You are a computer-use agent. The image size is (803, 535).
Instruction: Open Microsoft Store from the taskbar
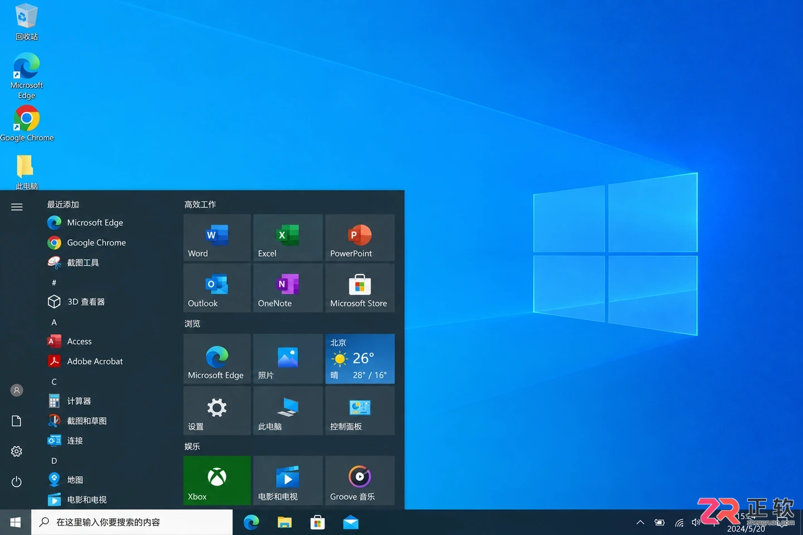point(317,522)
